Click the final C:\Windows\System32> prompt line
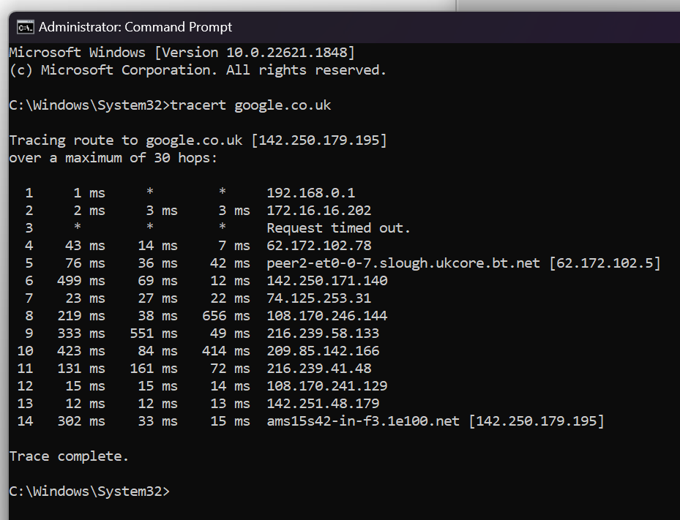Image resolution: width=680 pixels, height=520 pixels. 89,491
